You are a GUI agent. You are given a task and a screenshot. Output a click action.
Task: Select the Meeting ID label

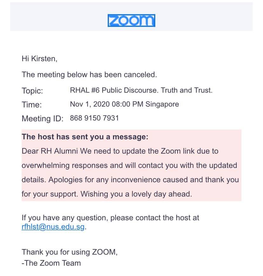click(43, 119)
